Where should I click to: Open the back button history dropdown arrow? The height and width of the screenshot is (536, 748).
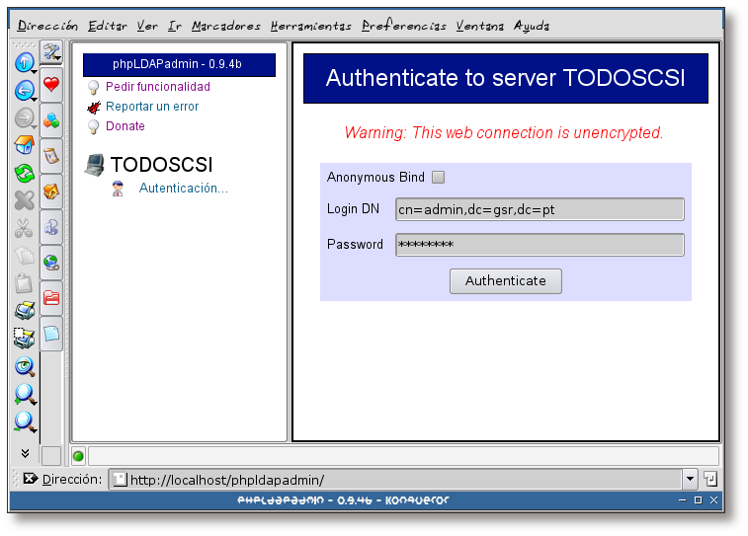pyautogui.click(x=35, y=100)
